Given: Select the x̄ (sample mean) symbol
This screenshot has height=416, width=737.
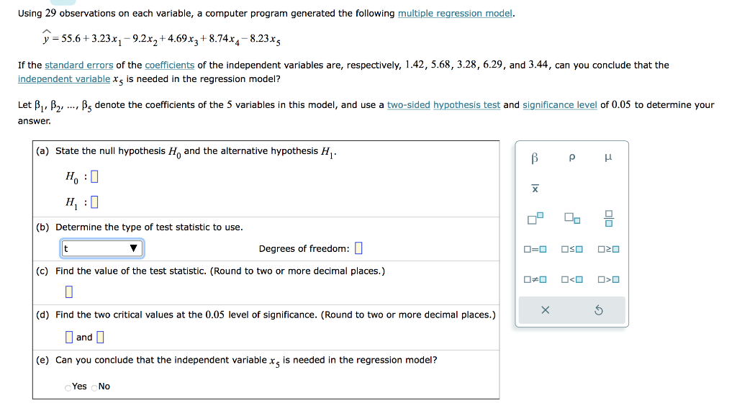Looking at the screenshot, I should (x=535, y=188).
